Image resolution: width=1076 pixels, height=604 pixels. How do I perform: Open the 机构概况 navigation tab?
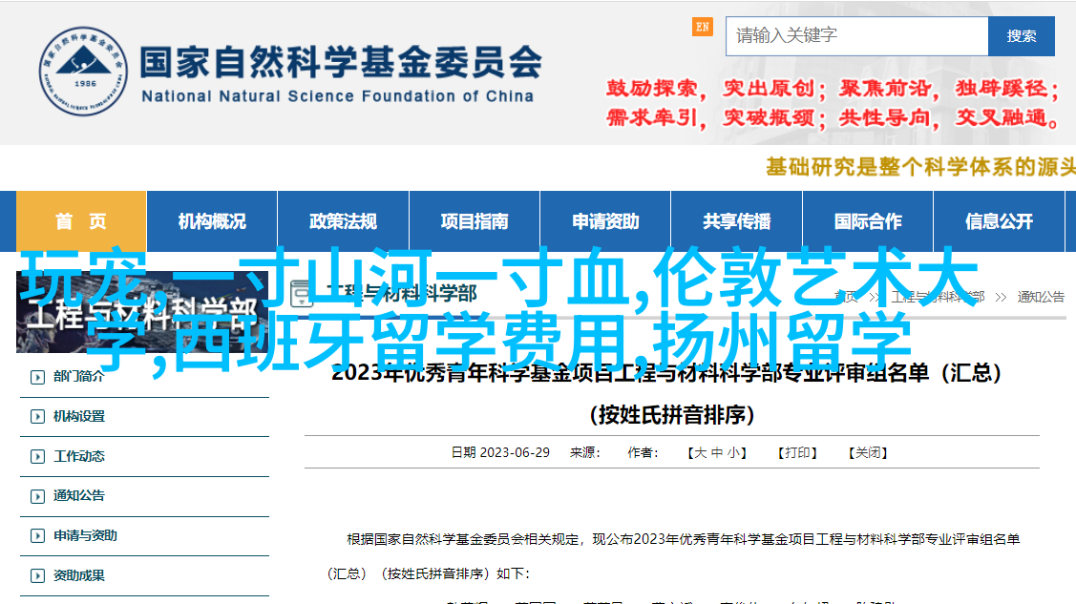[x=212, y=221]
